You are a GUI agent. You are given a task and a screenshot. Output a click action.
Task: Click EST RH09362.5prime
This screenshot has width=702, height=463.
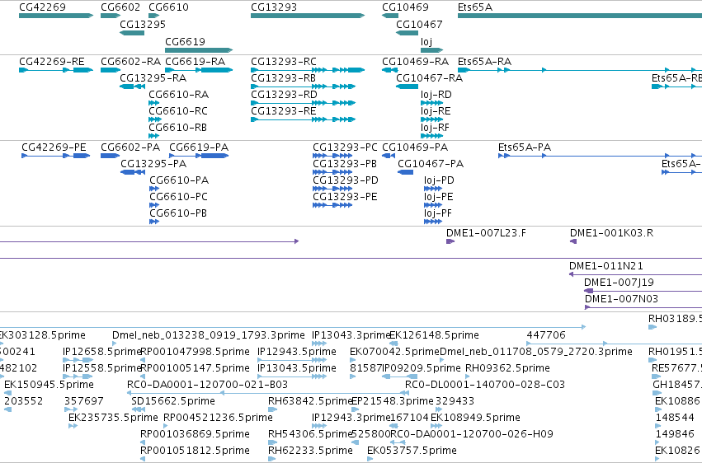click(x=507, y=368)
